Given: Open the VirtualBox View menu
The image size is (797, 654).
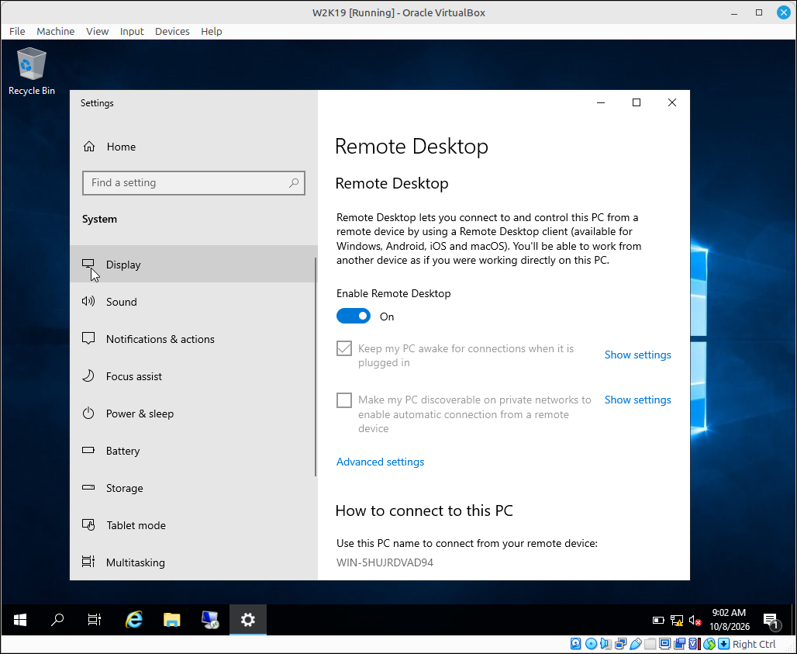Looking at the screenshot, I should (97, 32).
